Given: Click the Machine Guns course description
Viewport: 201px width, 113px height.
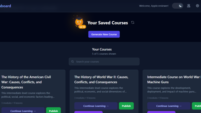Looking at the screenshot, I should [172, 90].
